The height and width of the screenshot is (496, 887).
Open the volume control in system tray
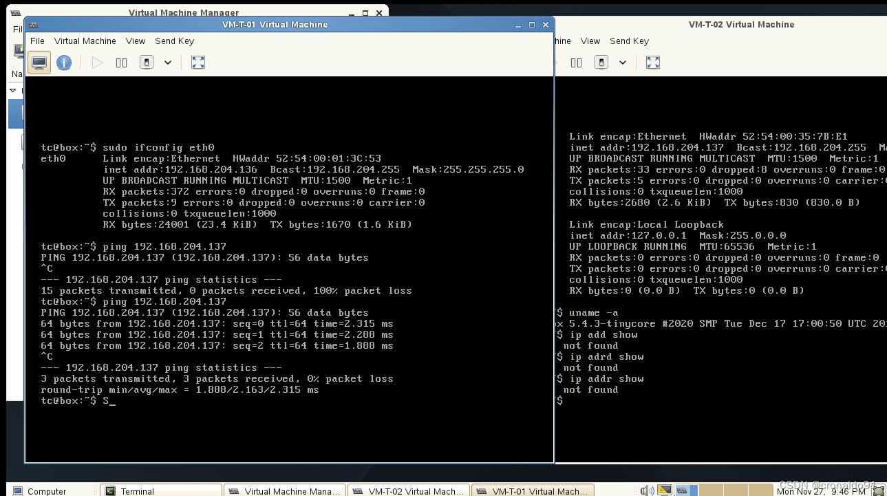coord(647,490)
